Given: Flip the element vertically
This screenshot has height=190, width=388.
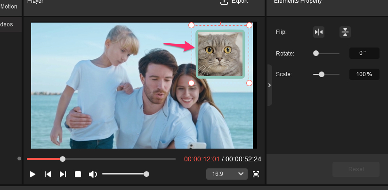Looking at the screenshot, I should click(x=345, y=32).
